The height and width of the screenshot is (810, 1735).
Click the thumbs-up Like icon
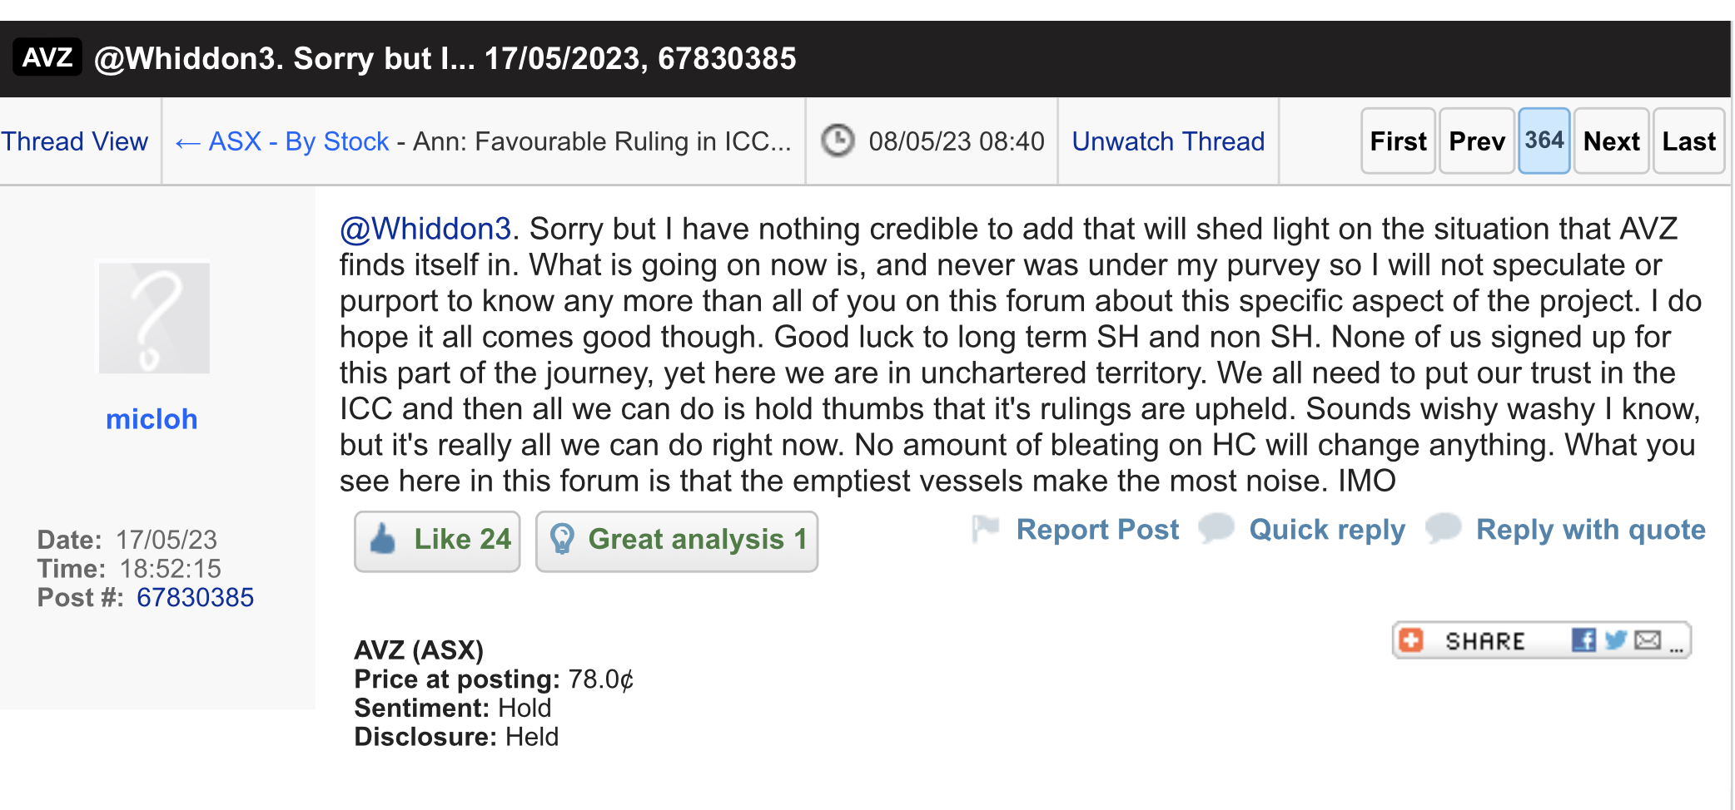pyautogui.click(x=383, y=540)
